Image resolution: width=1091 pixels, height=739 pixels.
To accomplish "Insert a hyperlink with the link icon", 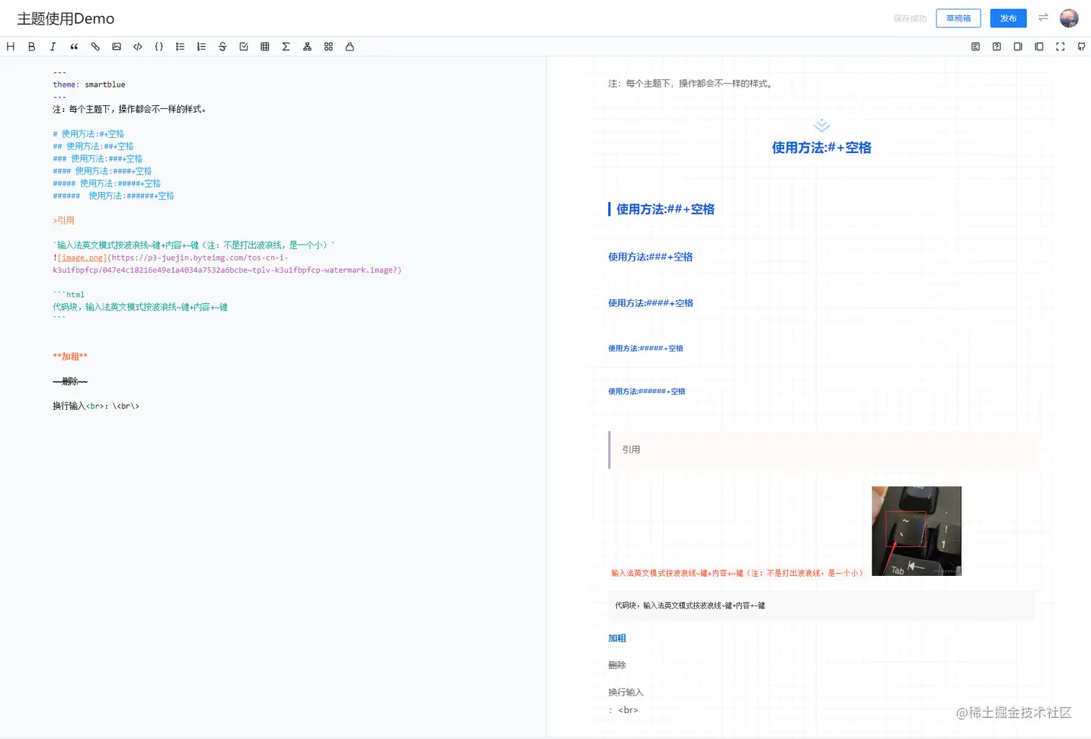I will point(95,46).
